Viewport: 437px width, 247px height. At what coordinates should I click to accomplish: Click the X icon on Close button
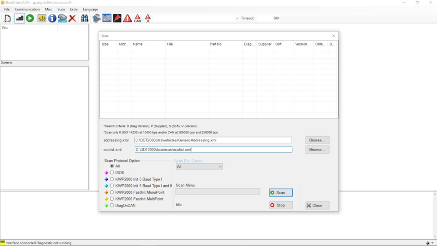point(309,206)
